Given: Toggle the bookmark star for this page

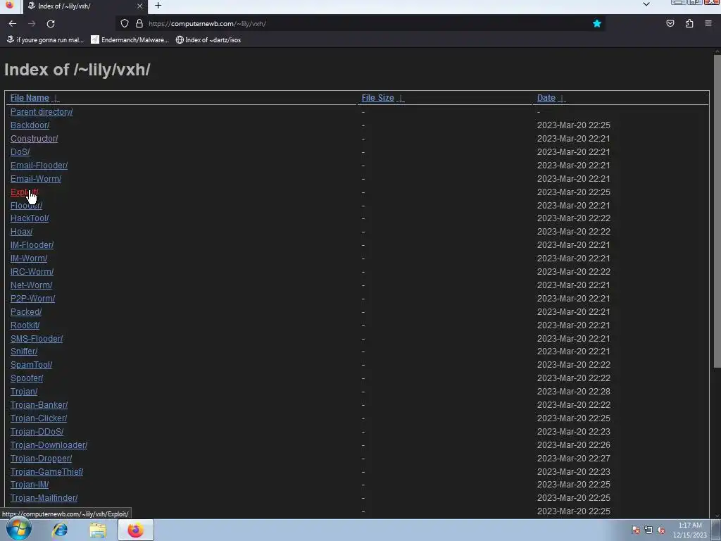Looking at the screenshot, I should tap(597, 23).
